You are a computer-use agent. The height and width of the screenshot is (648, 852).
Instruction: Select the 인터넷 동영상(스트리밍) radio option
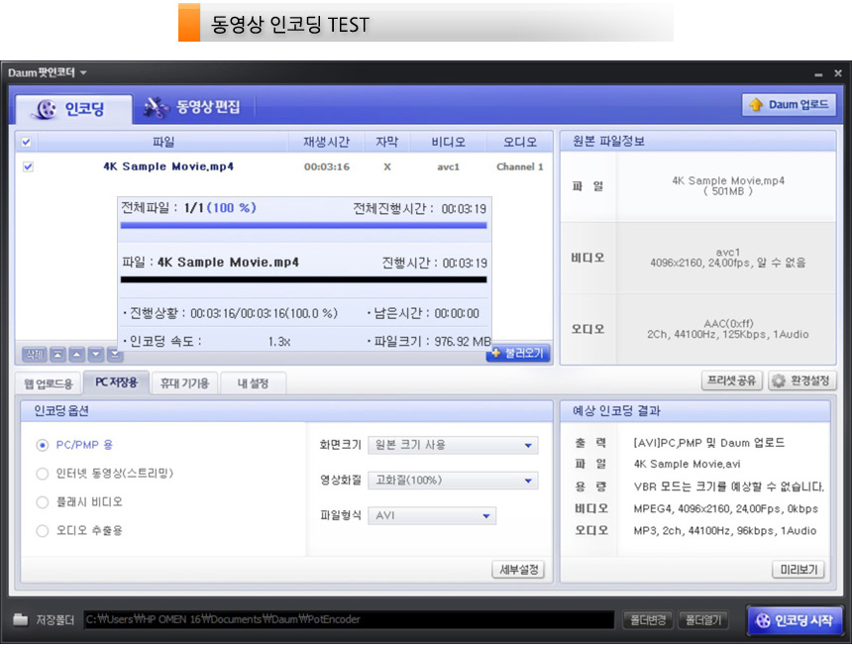click(42, 474)
